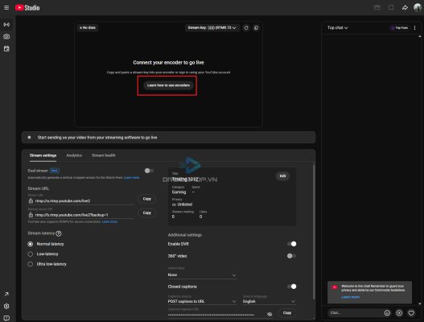
Task: Copy the captions ingestion URL
Action: (287, 313)
